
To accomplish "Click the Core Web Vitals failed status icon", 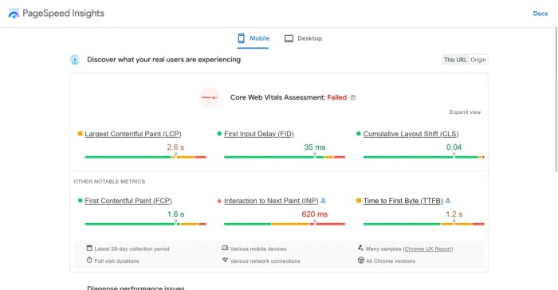I will 209,97.
